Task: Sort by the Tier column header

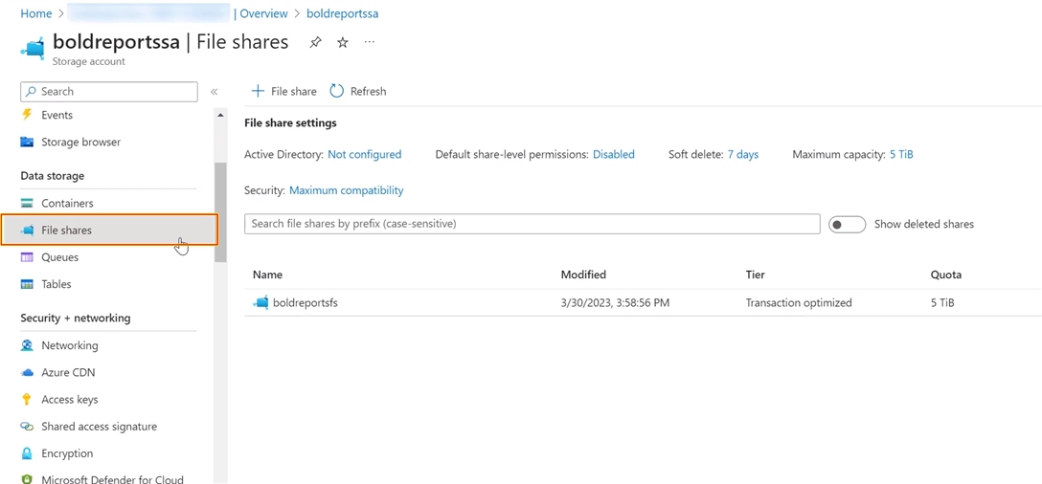Action: coord(756,275)
